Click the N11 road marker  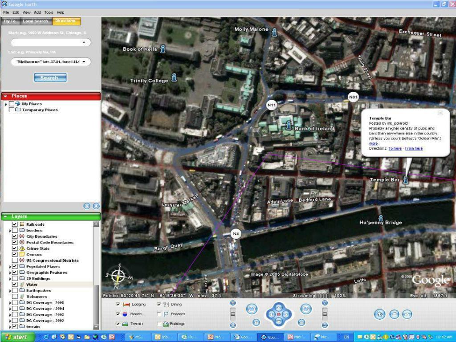271,105
